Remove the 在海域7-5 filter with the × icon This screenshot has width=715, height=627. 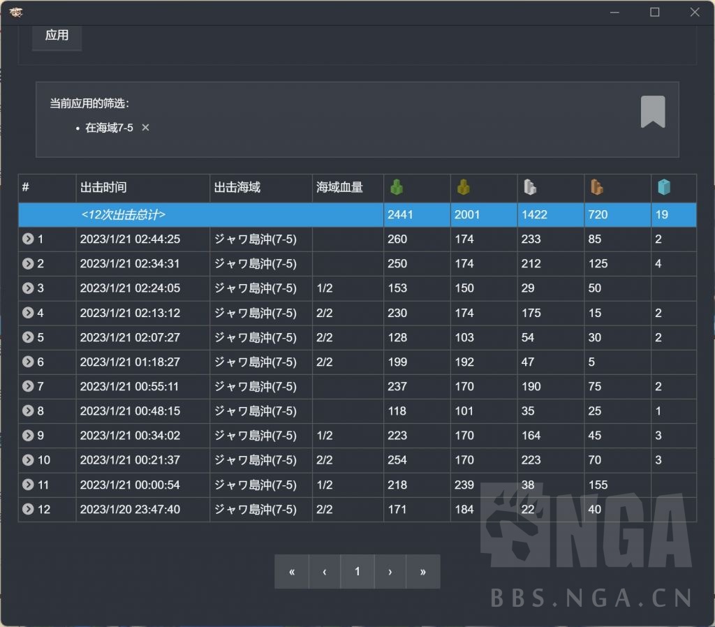click(x=145, y=128)
